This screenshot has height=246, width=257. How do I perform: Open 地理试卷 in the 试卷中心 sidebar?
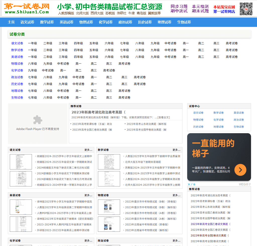click(219, 127)
